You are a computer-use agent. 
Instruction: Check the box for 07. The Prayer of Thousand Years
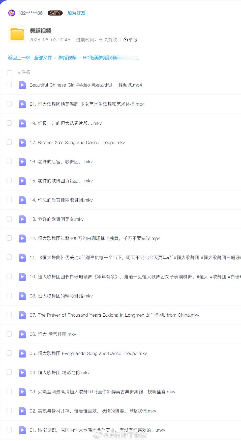tap(9, 315)
